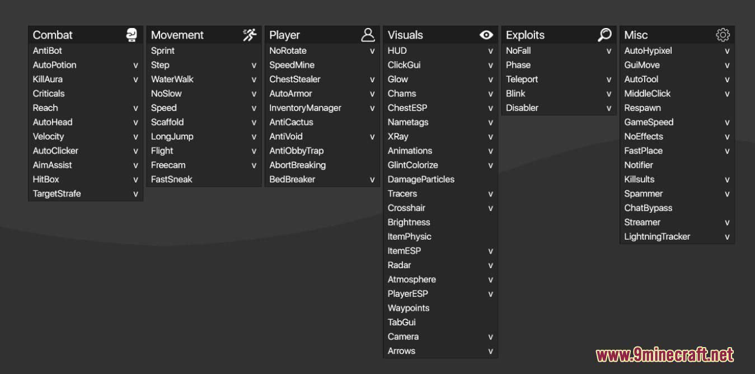Expand the AutoHypixel options arrow

click(727, 52)
